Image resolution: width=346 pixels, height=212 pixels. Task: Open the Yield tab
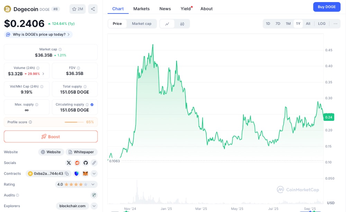pos(186,9)
